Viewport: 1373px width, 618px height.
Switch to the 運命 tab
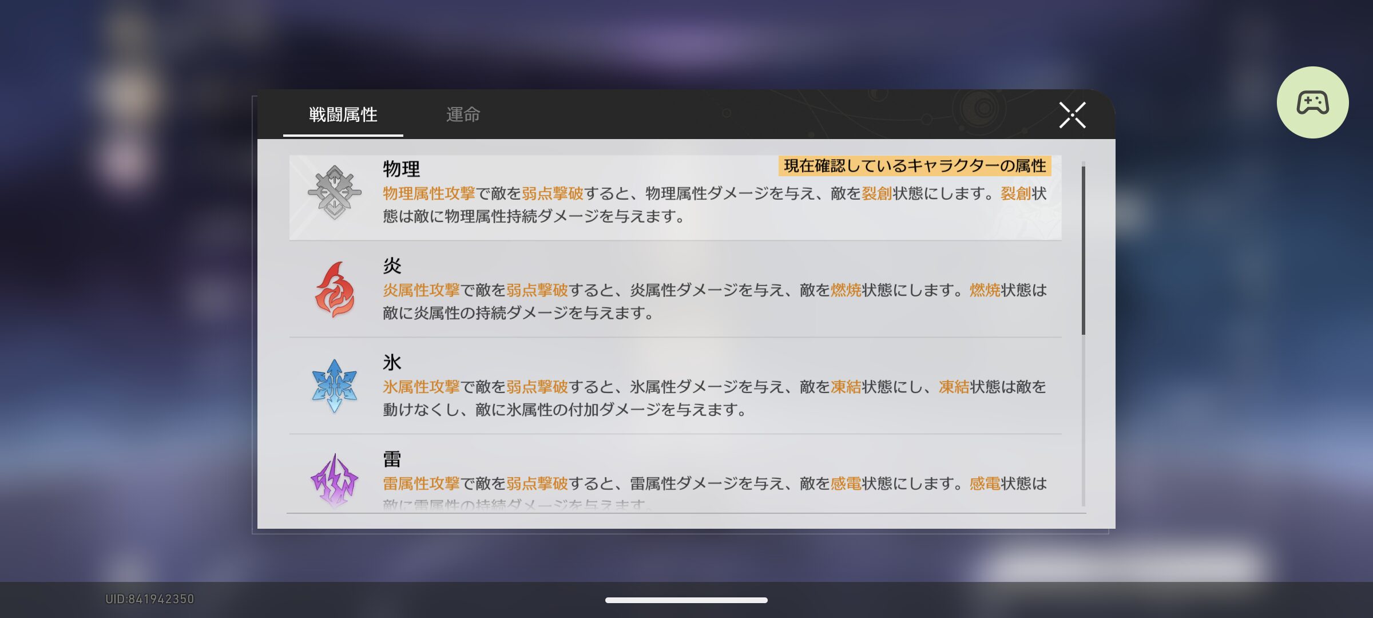tap(463, 114)
